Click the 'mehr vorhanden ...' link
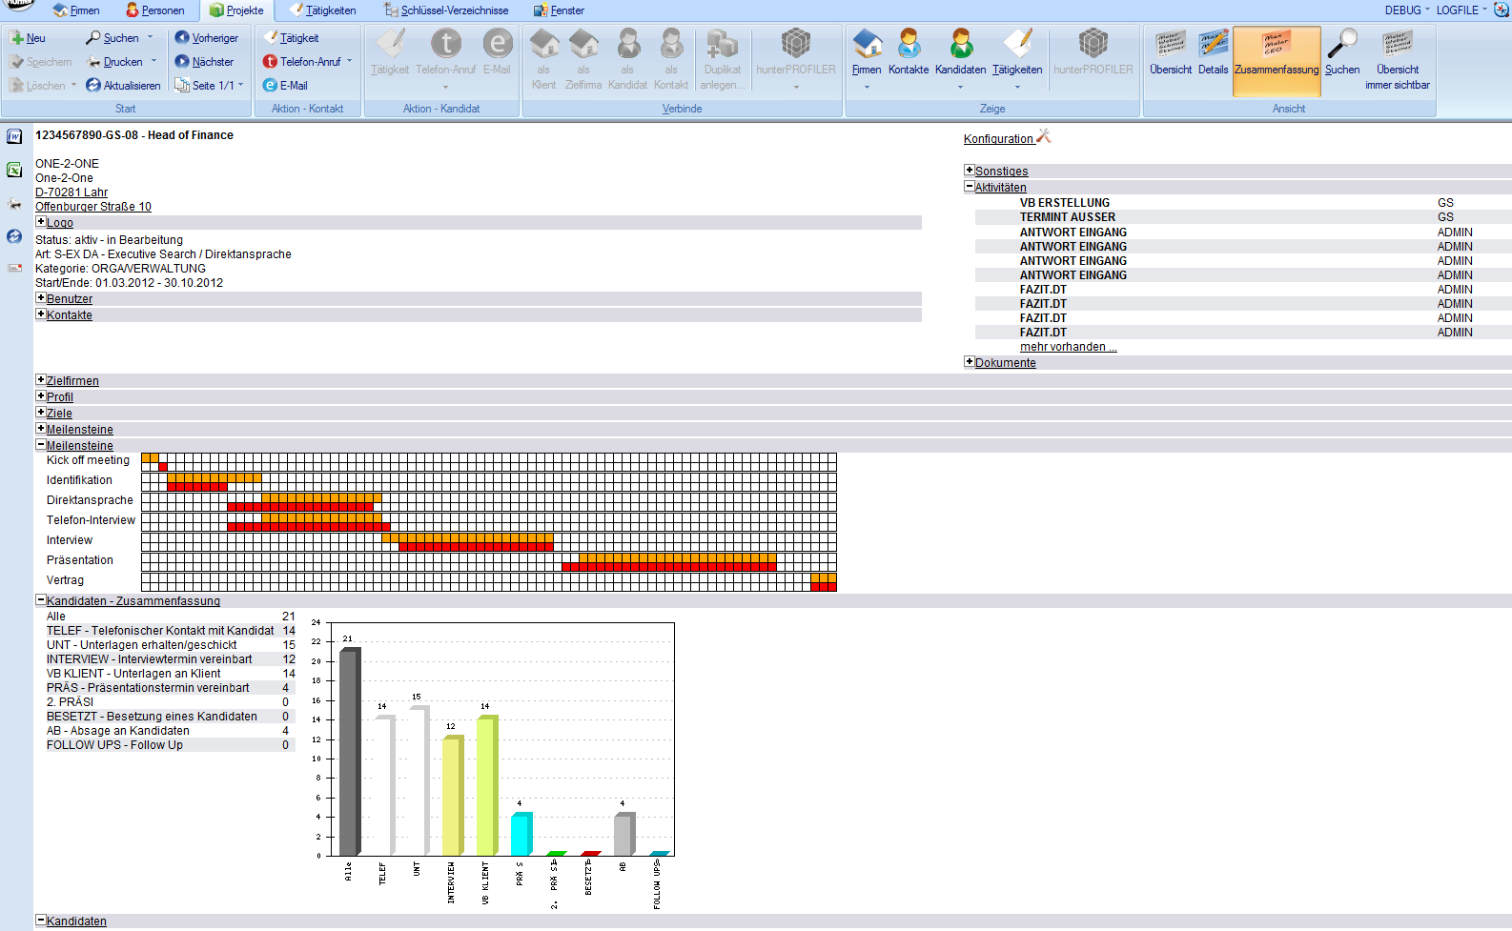1512x931 pixels. (1068, 347)
